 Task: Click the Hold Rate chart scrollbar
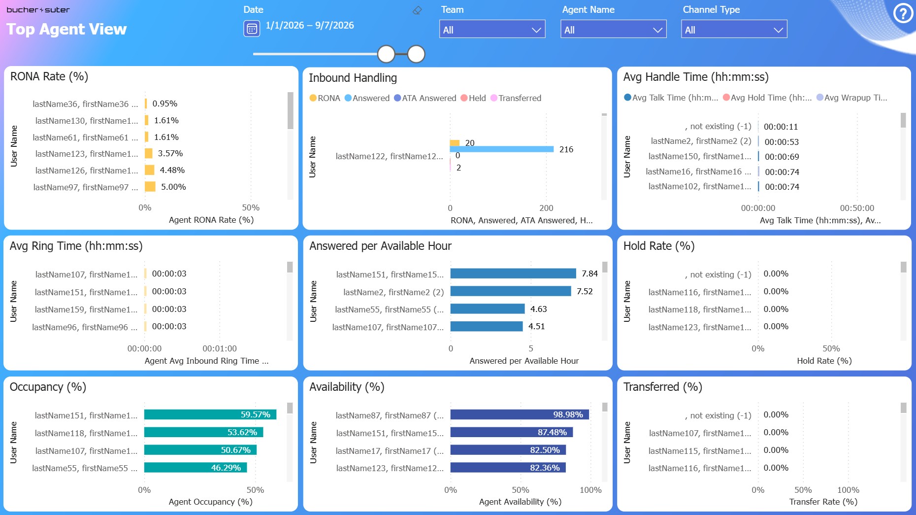(904, 267)
